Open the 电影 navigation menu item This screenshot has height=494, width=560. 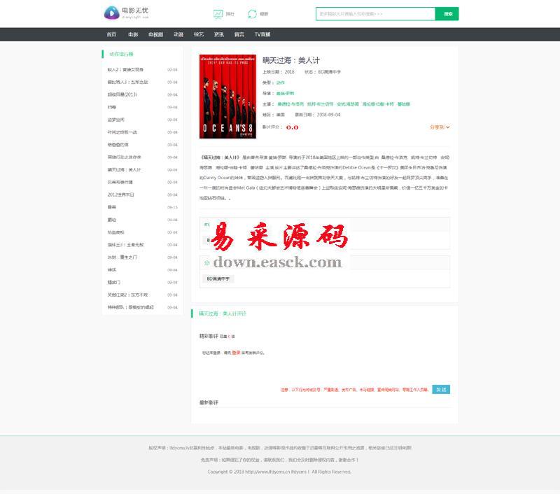[133, 34]
